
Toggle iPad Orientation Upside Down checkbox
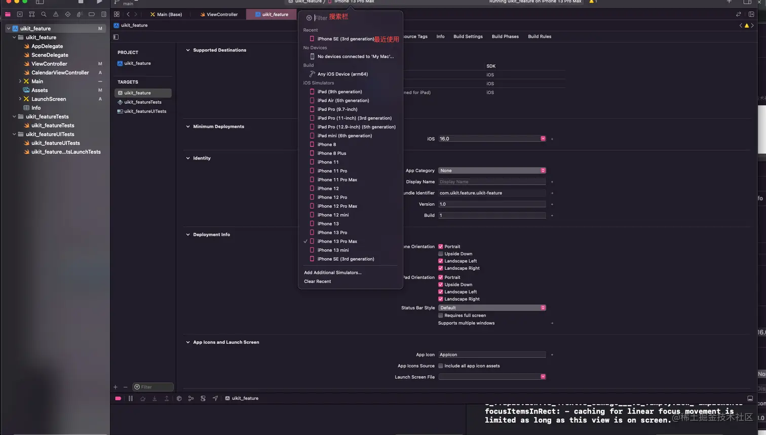[x=441, y=285]
